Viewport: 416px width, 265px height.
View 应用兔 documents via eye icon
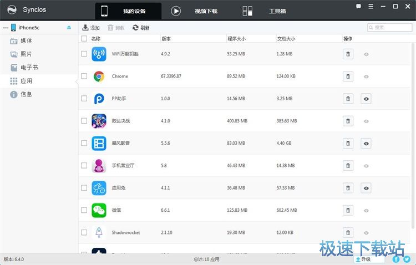pos(366,188)
